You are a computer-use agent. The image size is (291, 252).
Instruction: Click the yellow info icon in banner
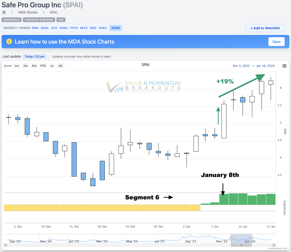point(9,42)
